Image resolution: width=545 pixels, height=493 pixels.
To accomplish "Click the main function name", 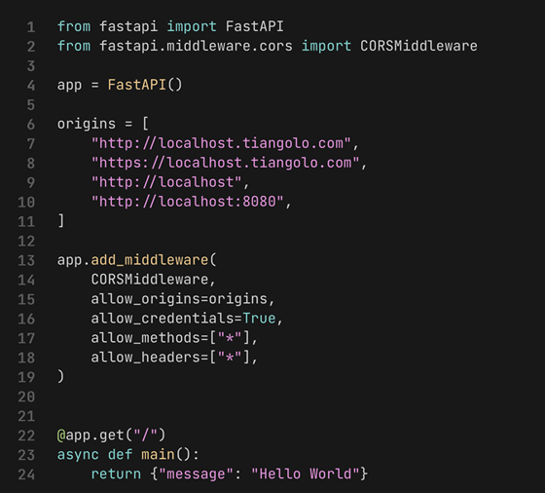I will click(x=158, y=455).
